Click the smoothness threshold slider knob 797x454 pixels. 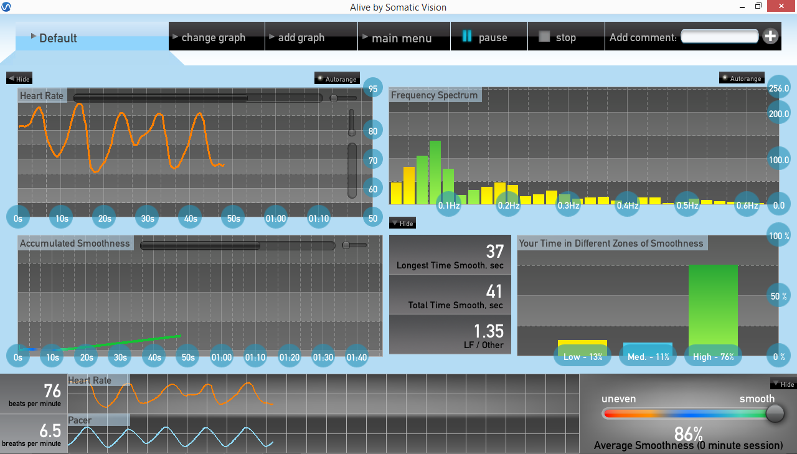pyautogui.click(x=775, y=413)
